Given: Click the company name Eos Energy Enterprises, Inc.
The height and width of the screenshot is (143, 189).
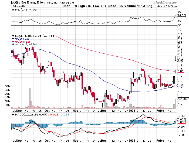Looking at the screenshot, I should [x=40, y=2].
